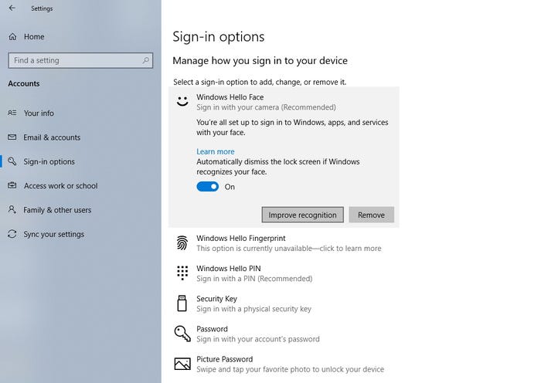541x383 pixels.
Task: Click the PIN keypad dots icon
Action: (x=182, y=273)
